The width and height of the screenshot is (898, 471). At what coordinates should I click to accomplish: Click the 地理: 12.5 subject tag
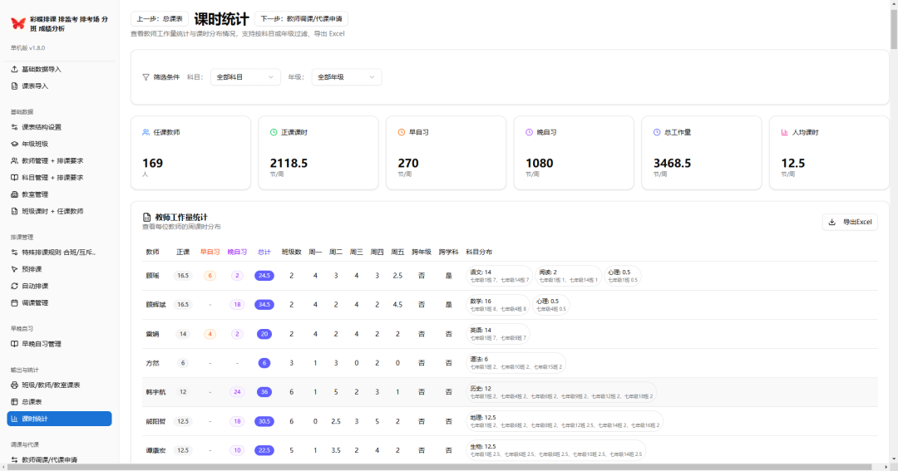click(565, 421)
